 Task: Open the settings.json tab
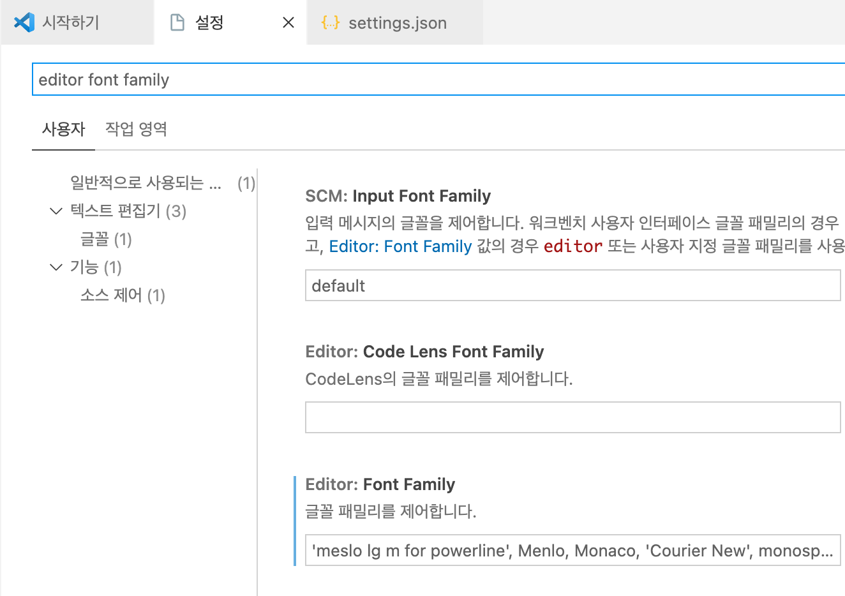click(397, 23)
